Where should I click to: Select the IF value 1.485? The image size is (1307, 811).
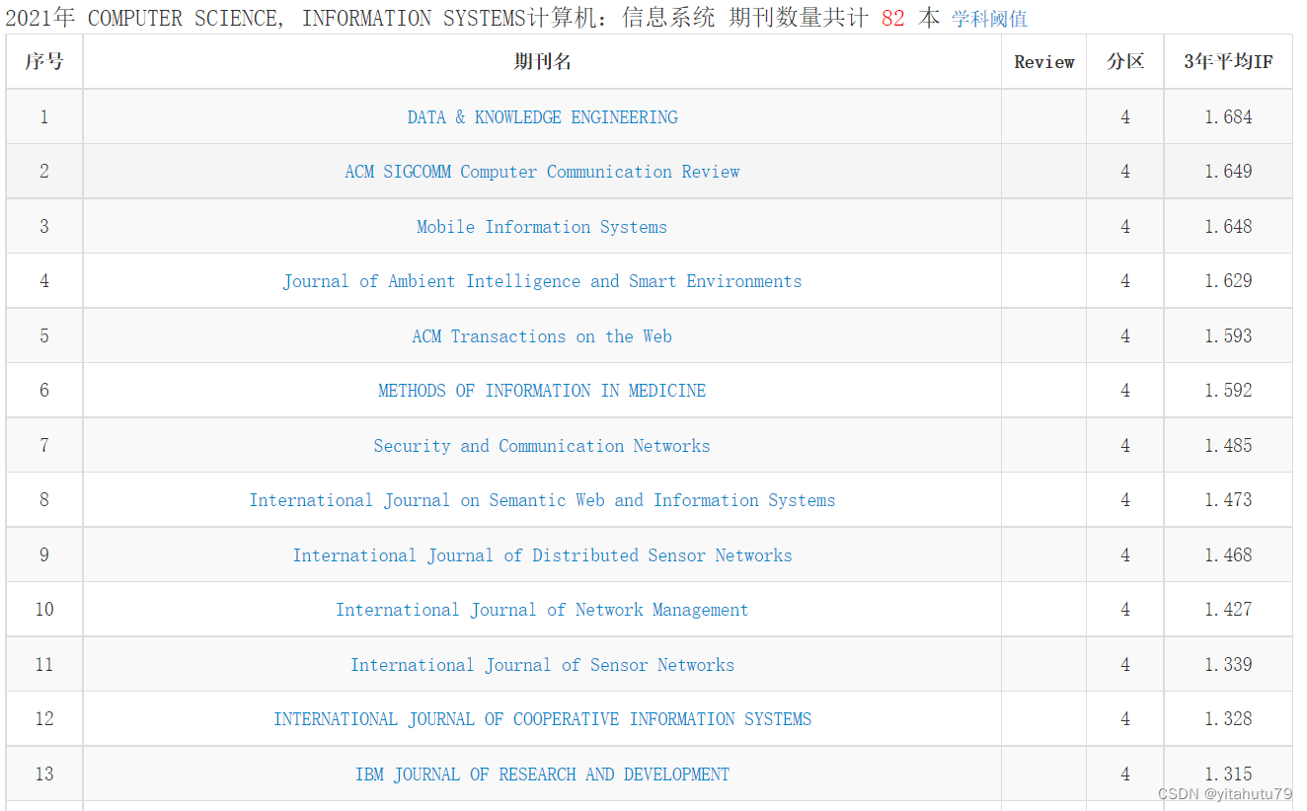coord(1228,446)
